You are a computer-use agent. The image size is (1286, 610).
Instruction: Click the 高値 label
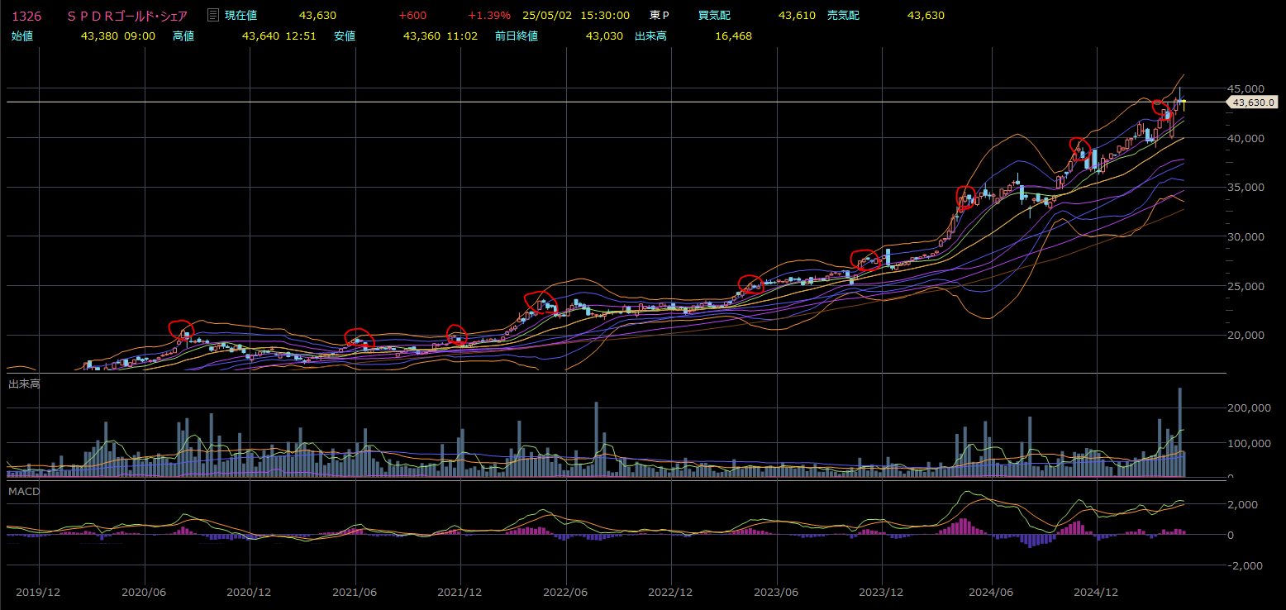click(183, 36)
